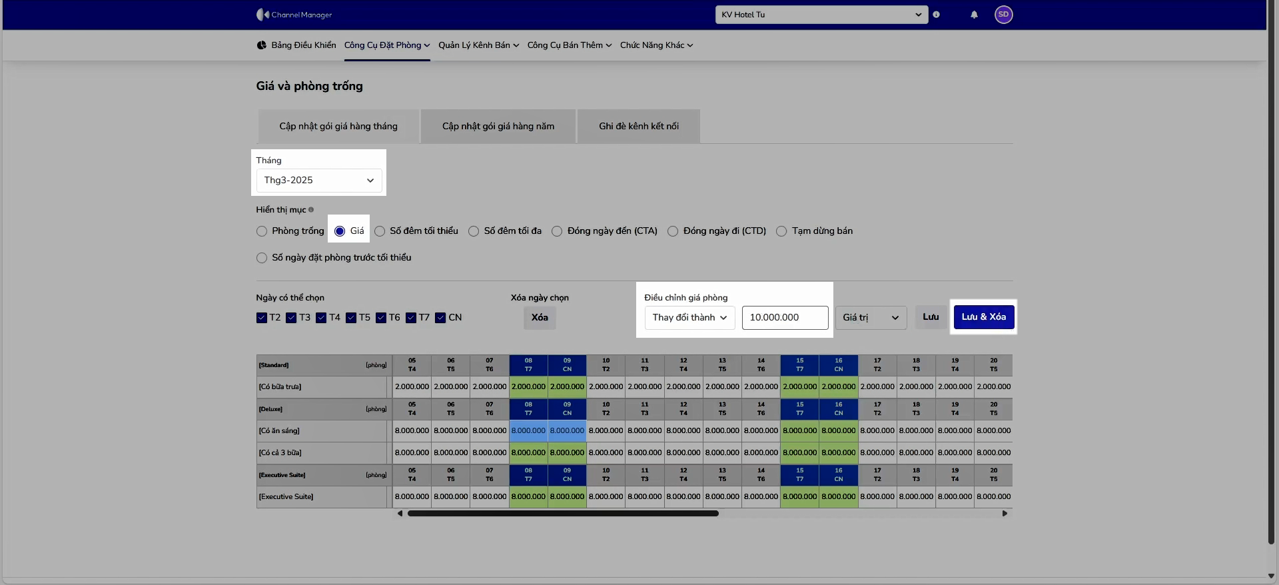Toggle the CN day checkbox

click(x=440, y=318)
